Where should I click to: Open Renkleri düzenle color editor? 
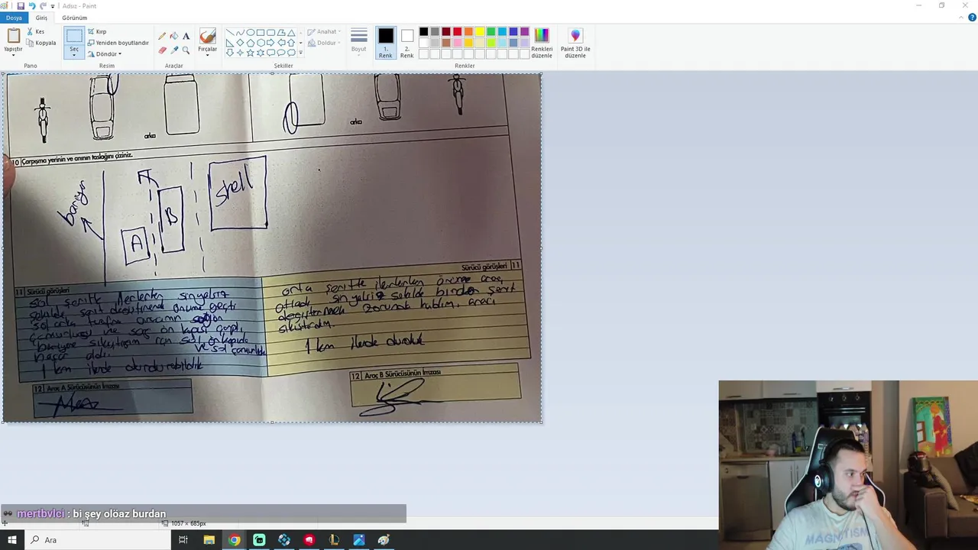pyautogui.click(x=542, y=43)
